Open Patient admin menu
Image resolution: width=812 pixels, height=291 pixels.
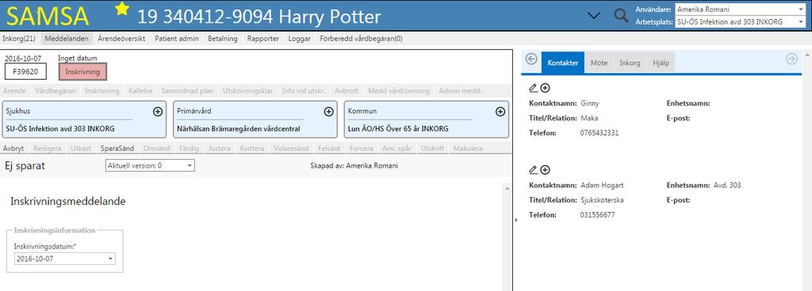pyautogui.click(x=177, y=38)
